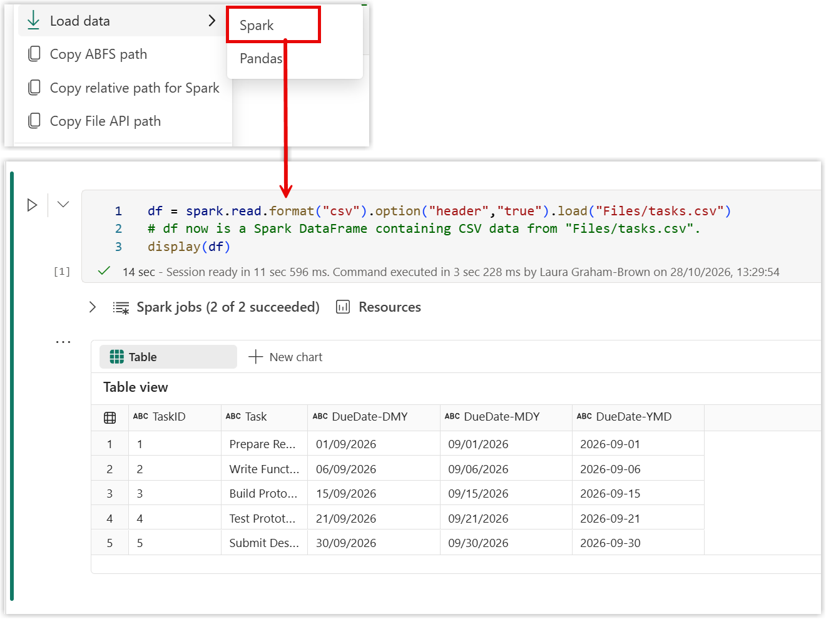The width and height of the screenshot is (826, 619).
Task: Open the cell more options ellipsis
Action: click(x=63, y=342)
